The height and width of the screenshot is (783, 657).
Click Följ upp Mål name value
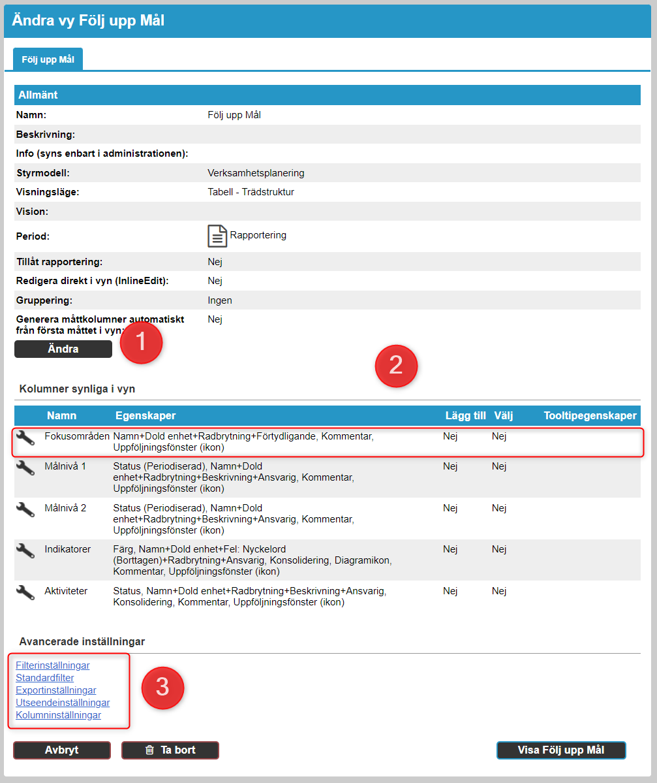coord(234,115)
